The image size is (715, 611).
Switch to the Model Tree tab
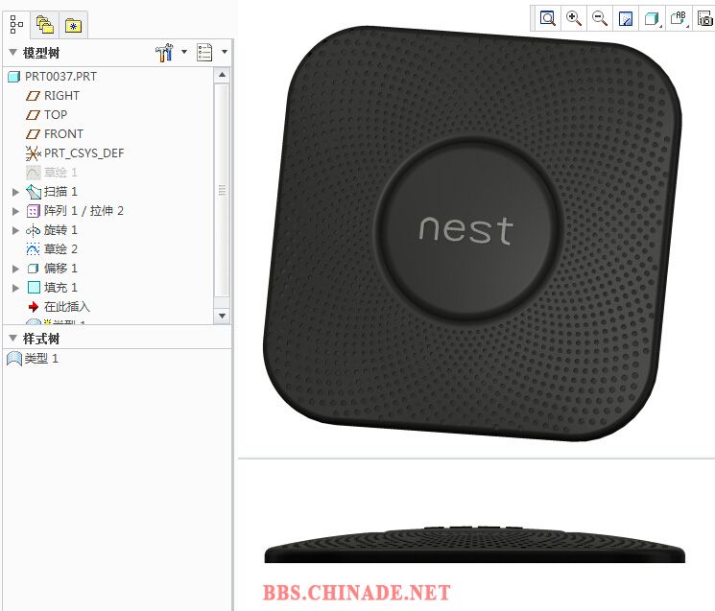point(16,25)
